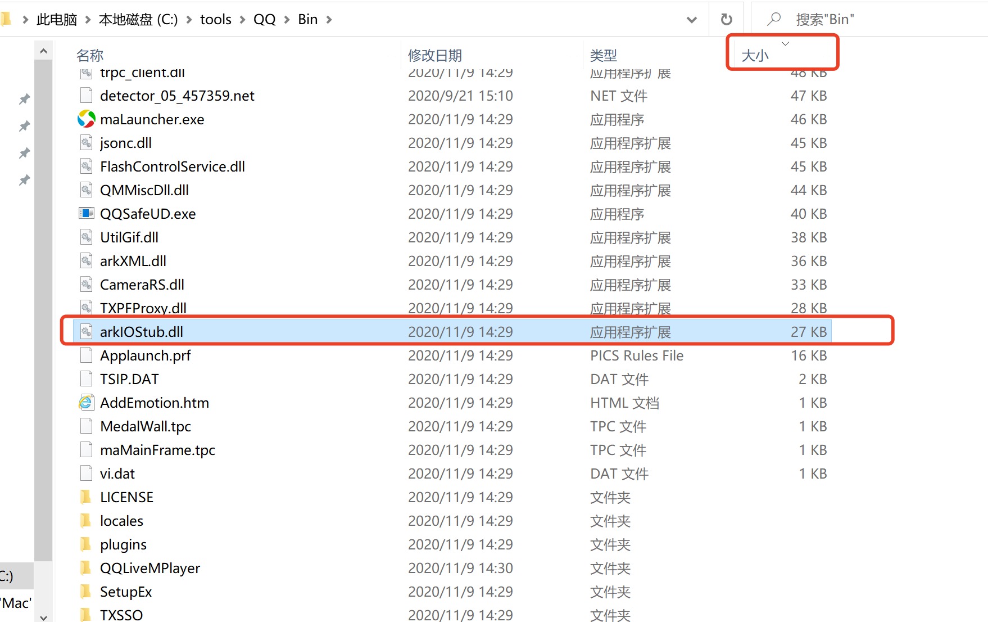Click the NET 文件 type cell

coord(619,96)
